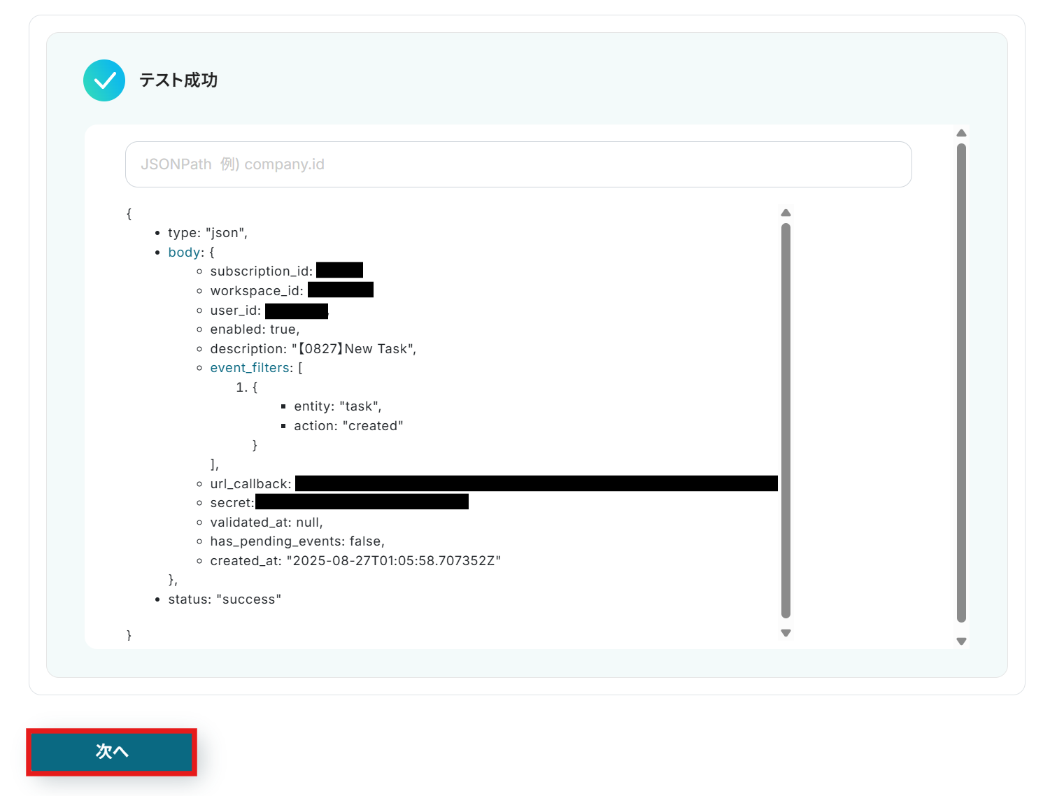Viewport: 1050px width, 796px height.
Task: Select the type: "json" line
Action: tap(208, 233)
